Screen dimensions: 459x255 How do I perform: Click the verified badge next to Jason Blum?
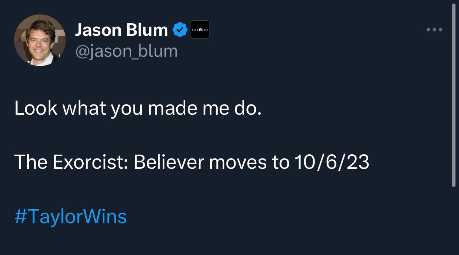click(179, 29)
